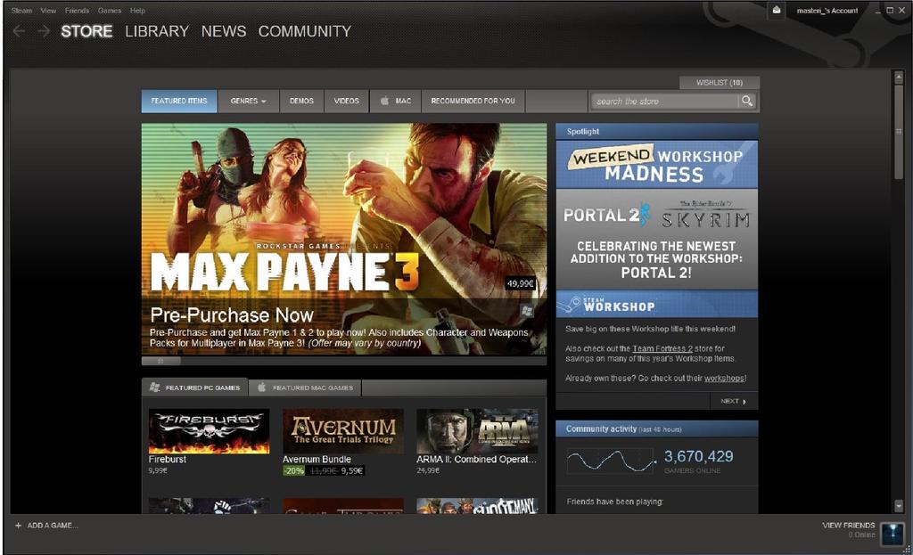Click the -20% discount badge
This screenshot has height=555, width=913.
tap(294, 470)
